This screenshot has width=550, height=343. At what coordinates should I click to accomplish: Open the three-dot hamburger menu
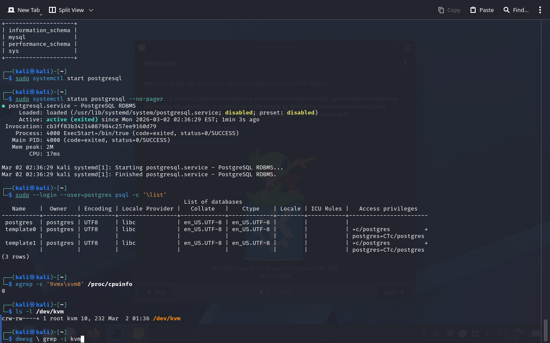point(540,10)
